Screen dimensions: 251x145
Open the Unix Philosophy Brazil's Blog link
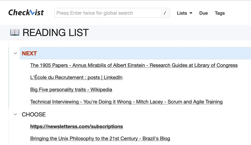100,138
